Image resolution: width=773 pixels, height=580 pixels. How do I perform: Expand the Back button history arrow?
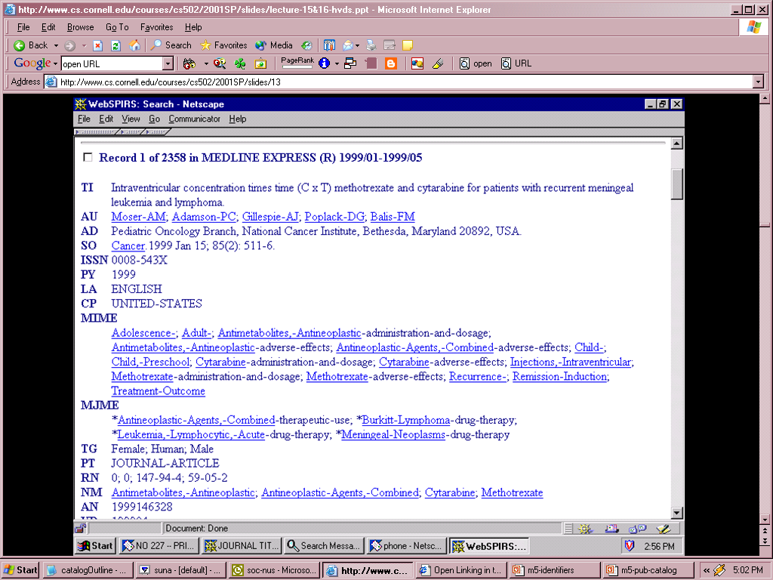click(56, 45)
